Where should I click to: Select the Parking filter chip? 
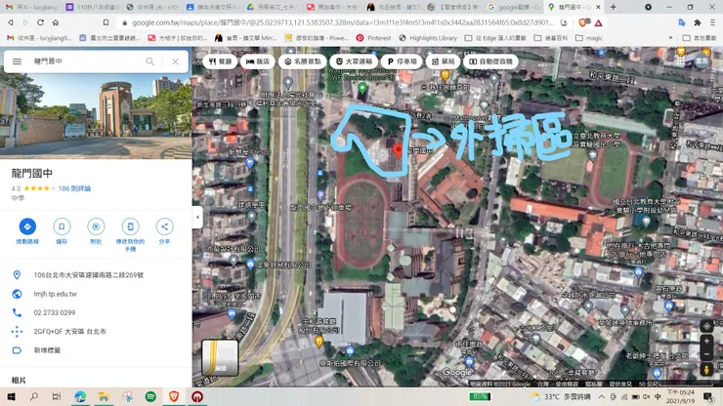pos(402,61)
